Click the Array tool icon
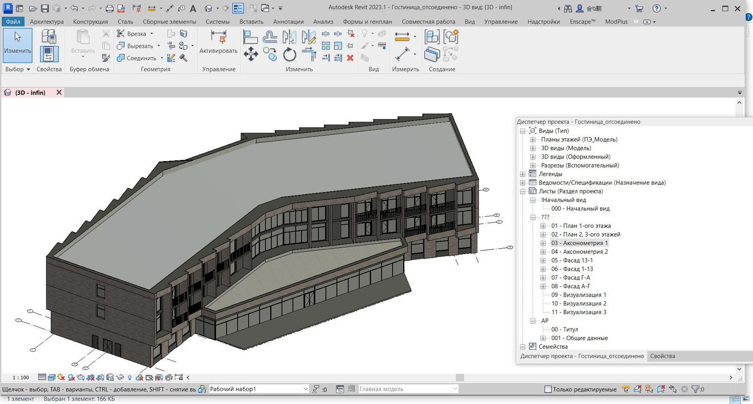The width and height of the screenshot is (753, 404). tap(326, 46)
